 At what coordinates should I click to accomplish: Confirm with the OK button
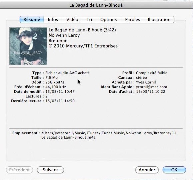pos(174,170)
